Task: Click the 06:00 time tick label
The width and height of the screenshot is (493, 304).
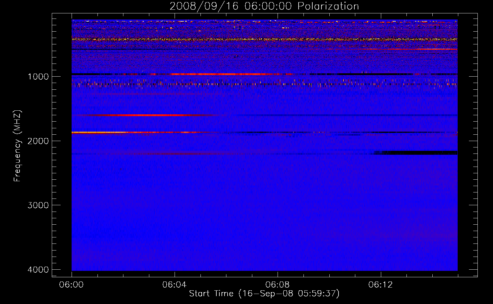Action: [71, 285]
